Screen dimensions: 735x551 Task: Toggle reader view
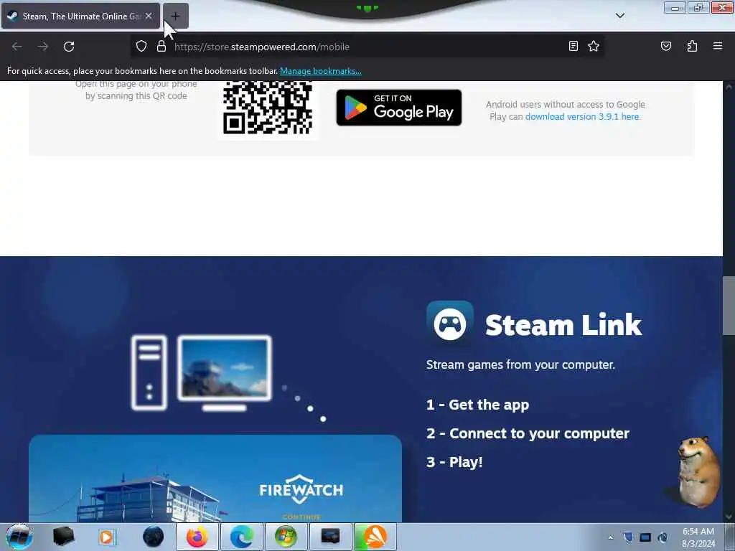574,46
